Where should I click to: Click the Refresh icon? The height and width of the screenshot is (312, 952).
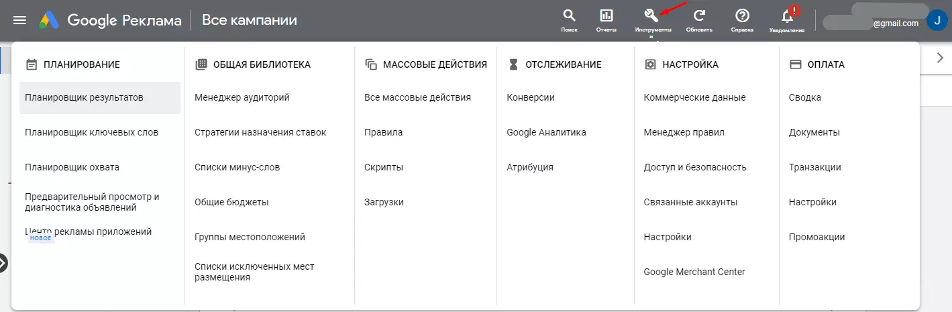[x=699, y=15]
